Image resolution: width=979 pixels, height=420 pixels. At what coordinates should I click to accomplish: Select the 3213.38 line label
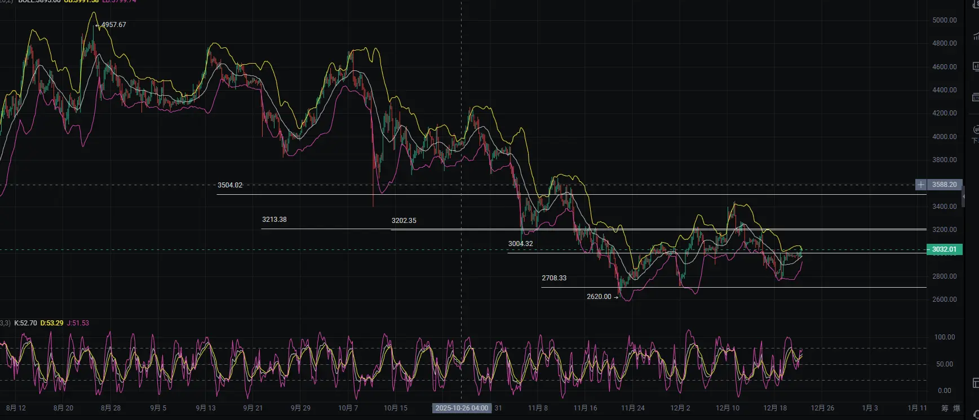pos(274,220)
